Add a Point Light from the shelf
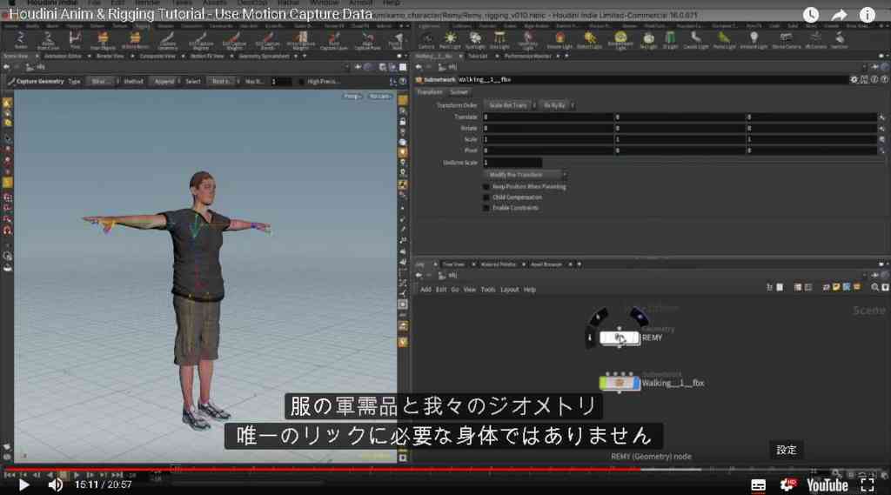 pyautogui.click(x=450, y=40)
